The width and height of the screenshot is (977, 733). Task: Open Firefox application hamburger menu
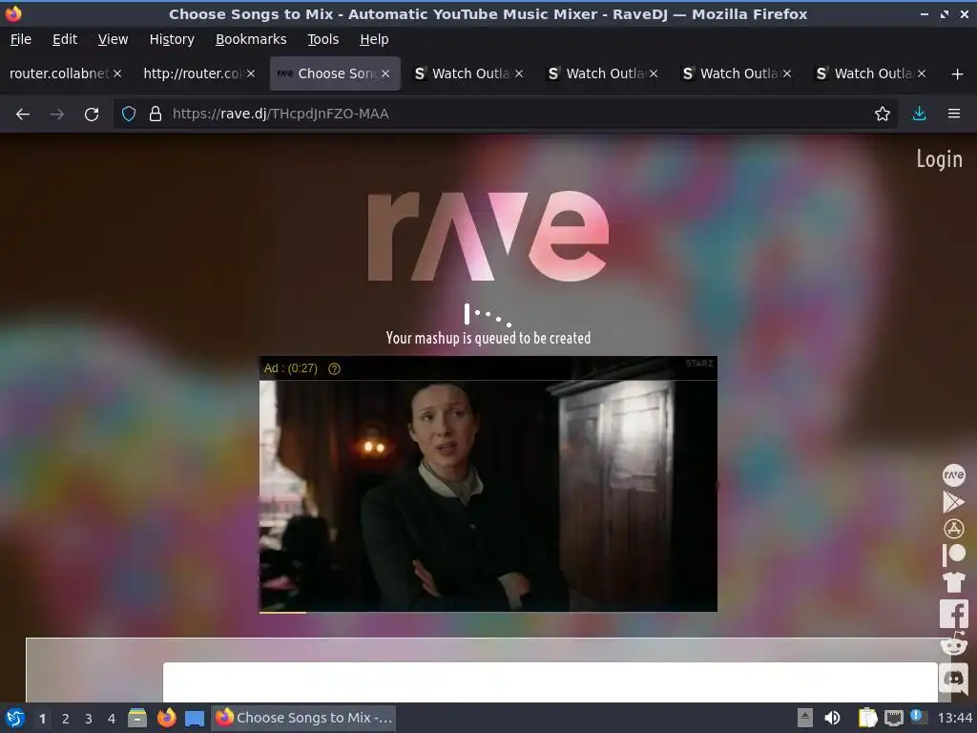(953, 115)
